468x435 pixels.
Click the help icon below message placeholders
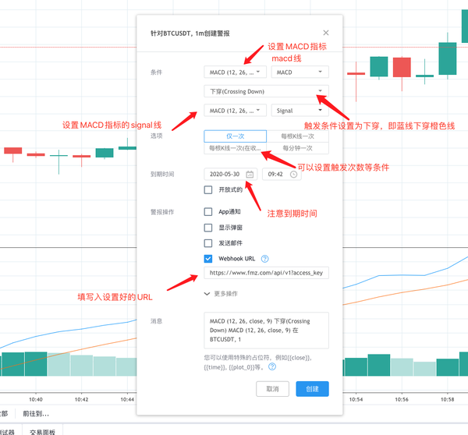click(272, 366)
